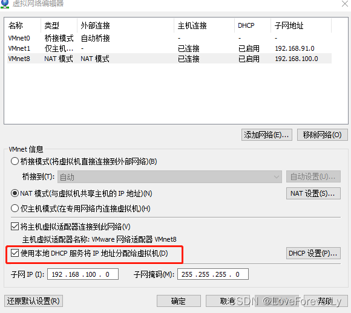The image size is (351, 313).
Task: Click the Virtual Network Editor title icon
Action: [5, 4]
